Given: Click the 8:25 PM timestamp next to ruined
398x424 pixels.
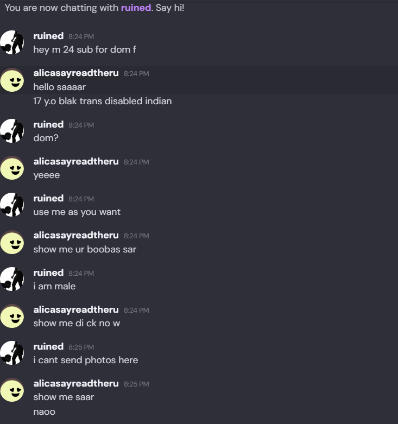Looking at the screenshot, I should [x=81, y=347].
